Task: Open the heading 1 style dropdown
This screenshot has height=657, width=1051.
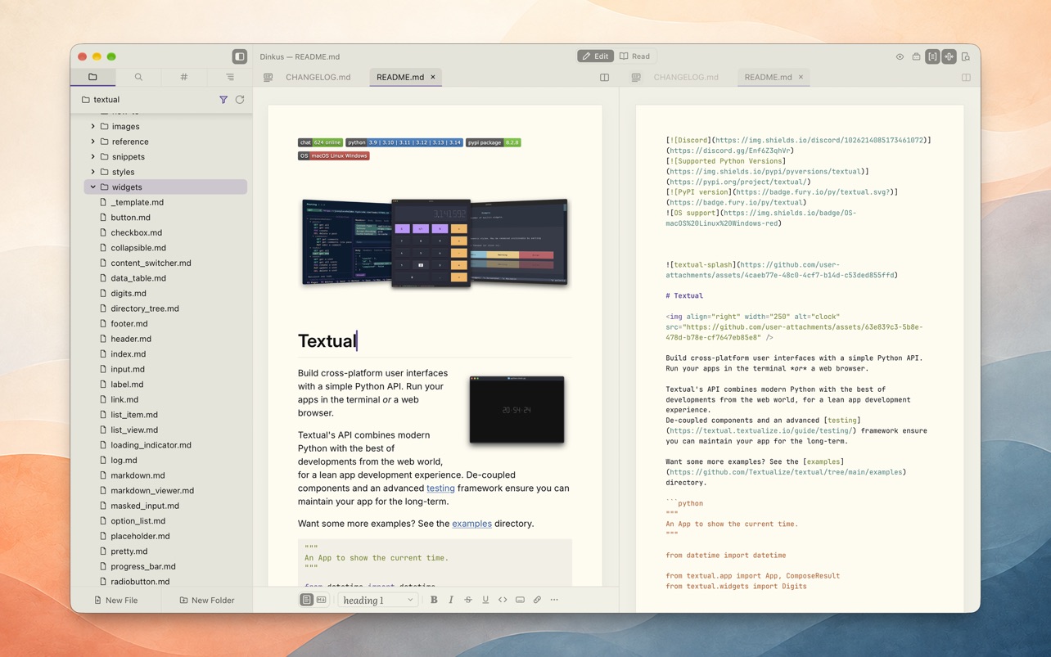Action: [x=377, y=600]
